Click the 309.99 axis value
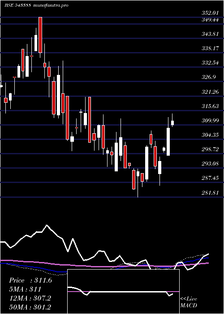The height and width of the screenshot is (314, 224). (x=210, y=120)
